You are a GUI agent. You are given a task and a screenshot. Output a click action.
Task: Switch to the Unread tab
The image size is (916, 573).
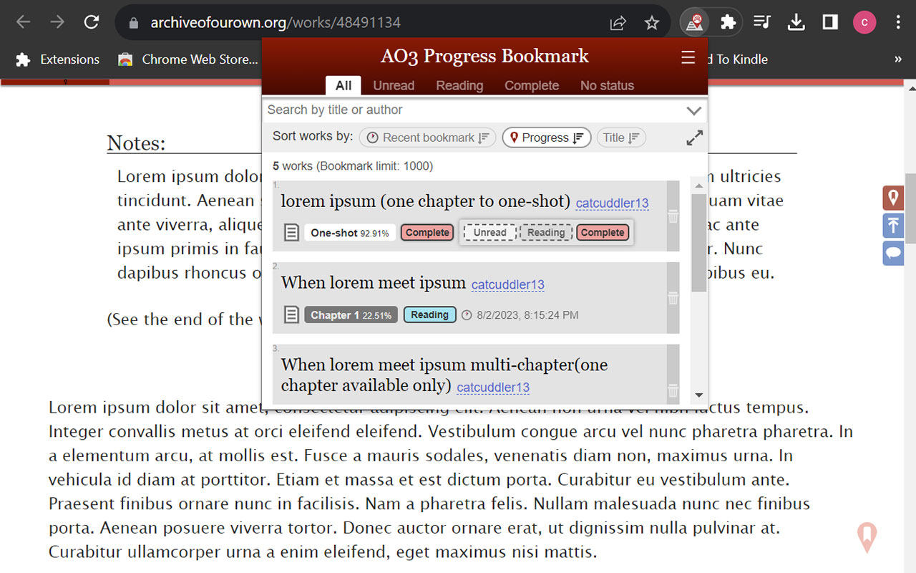tap(394, 85)
